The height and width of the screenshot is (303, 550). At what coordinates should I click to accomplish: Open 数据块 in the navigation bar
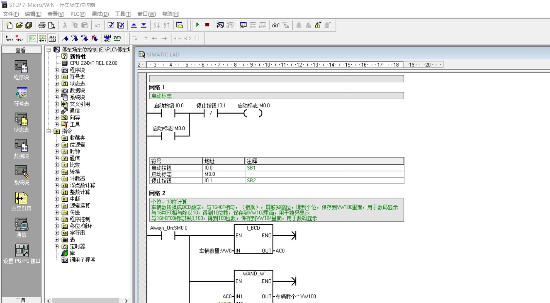(x=21, y=149)
